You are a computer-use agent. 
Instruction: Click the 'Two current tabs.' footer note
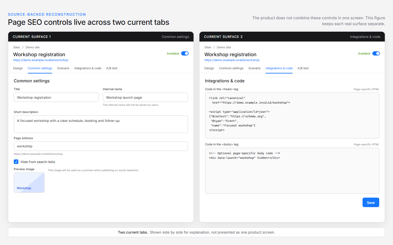(133, 232)
